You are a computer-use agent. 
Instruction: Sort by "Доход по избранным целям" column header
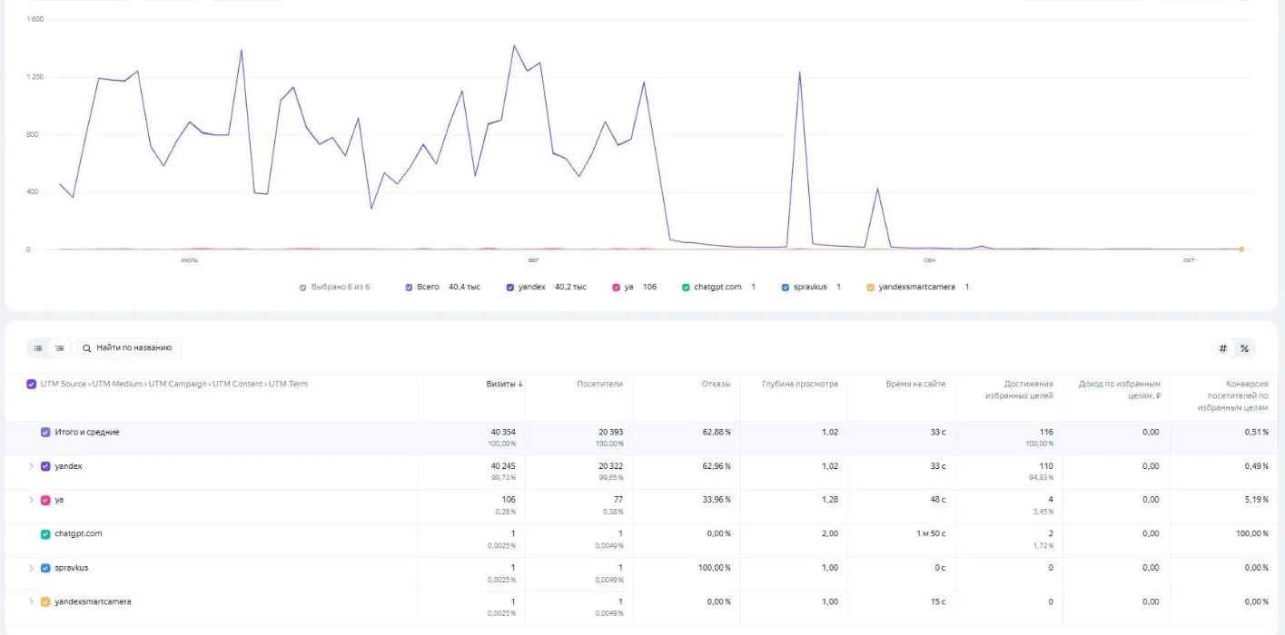1120,390
